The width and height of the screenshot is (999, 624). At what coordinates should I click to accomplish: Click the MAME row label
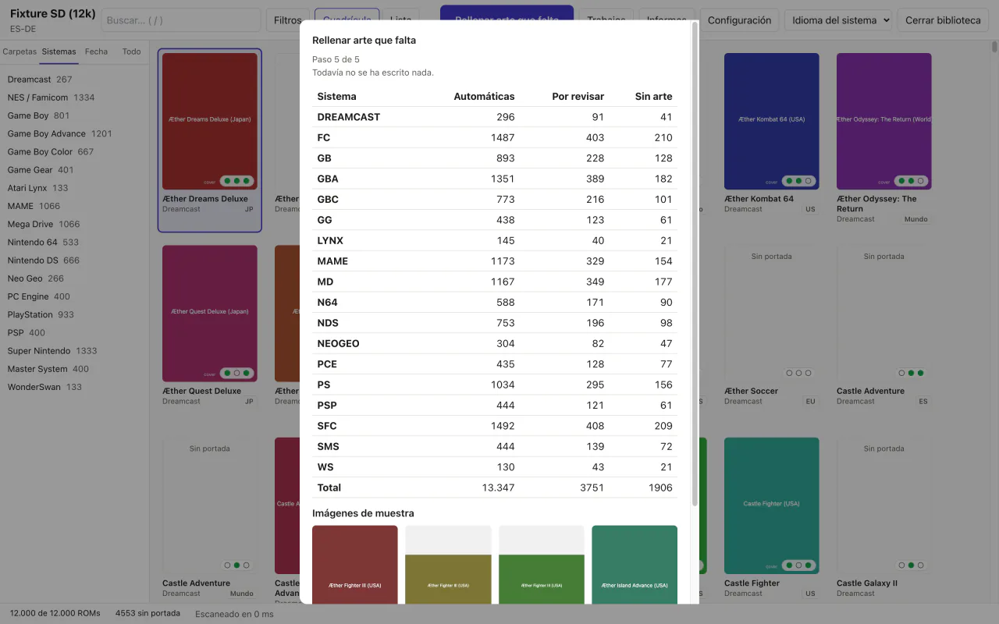click(x=332, y=261)
